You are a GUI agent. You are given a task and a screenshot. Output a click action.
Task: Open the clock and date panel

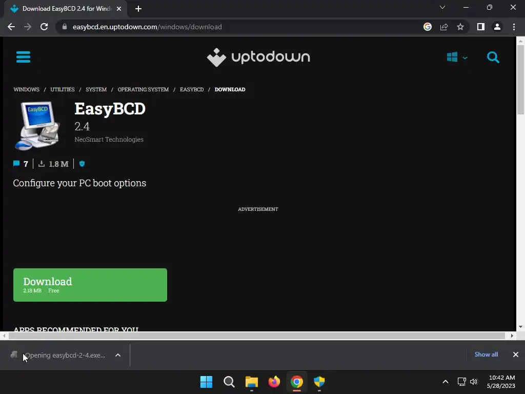[501, 382]
